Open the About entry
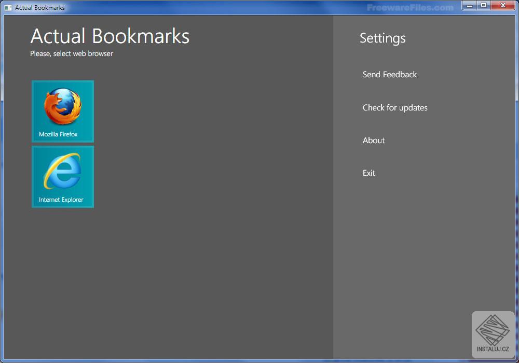Image resolution: width=519 pixels, height=363 pixels. click(x=374, y=140)
